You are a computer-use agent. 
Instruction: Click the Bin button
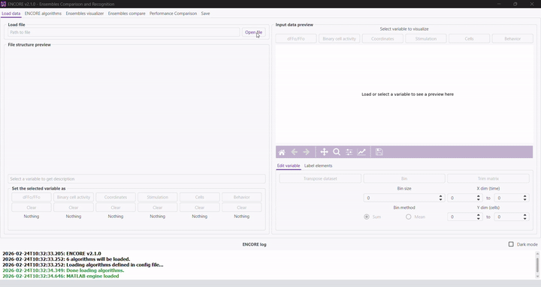(404, 178)
